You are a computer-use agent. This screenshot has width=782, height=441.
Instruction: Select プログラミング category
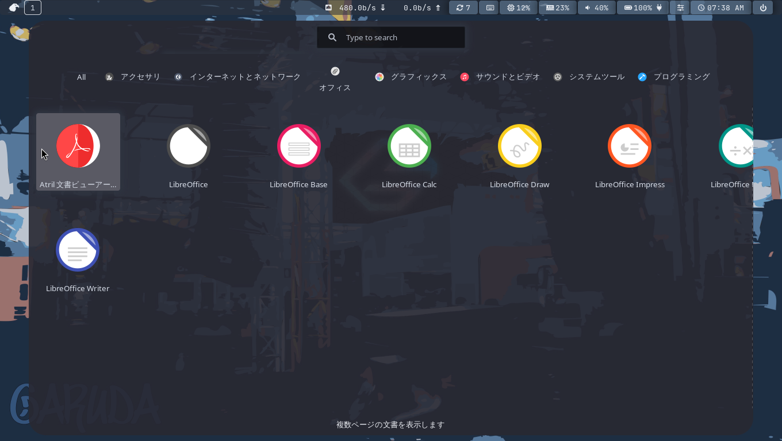(674, 77)
